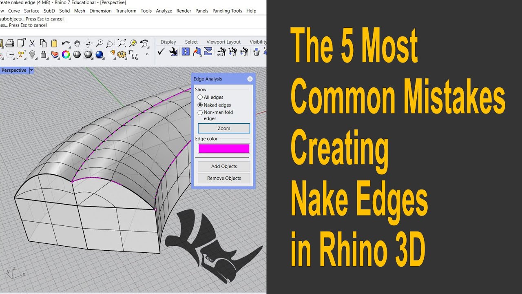Click the wireframe grid sphere icon

pos(88,54)
